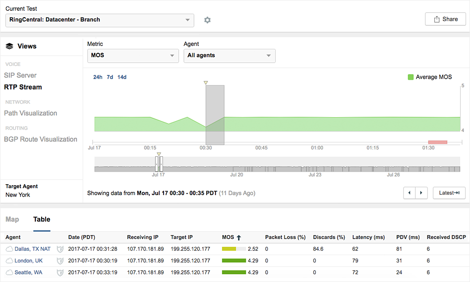Advance to next time interval arrow

pos(422,193)
